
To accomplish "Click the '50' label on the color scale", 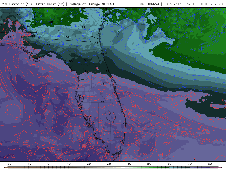I will click(149, 164).
